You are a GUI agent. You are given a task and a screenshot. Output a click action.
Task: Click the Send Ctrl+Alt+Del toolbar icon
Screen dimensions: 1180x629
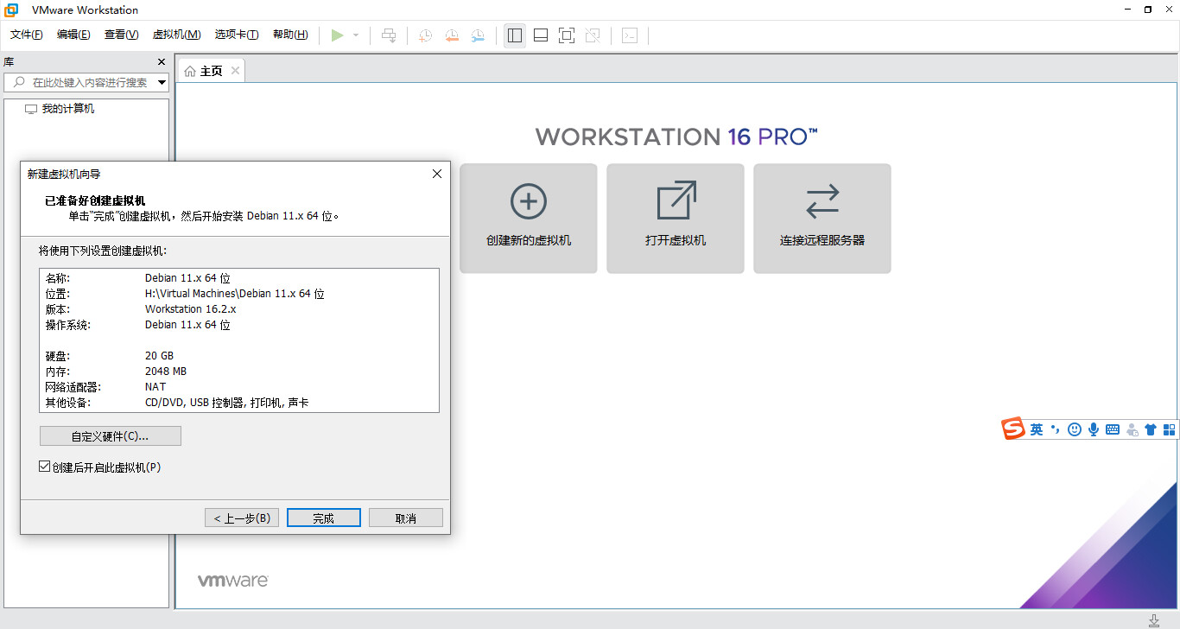click(x=389, y=35)
